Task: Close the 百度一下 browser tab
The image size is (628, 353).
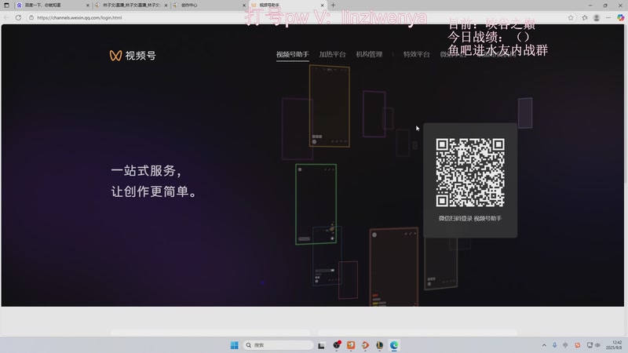Action: click(x=88, y=5)
